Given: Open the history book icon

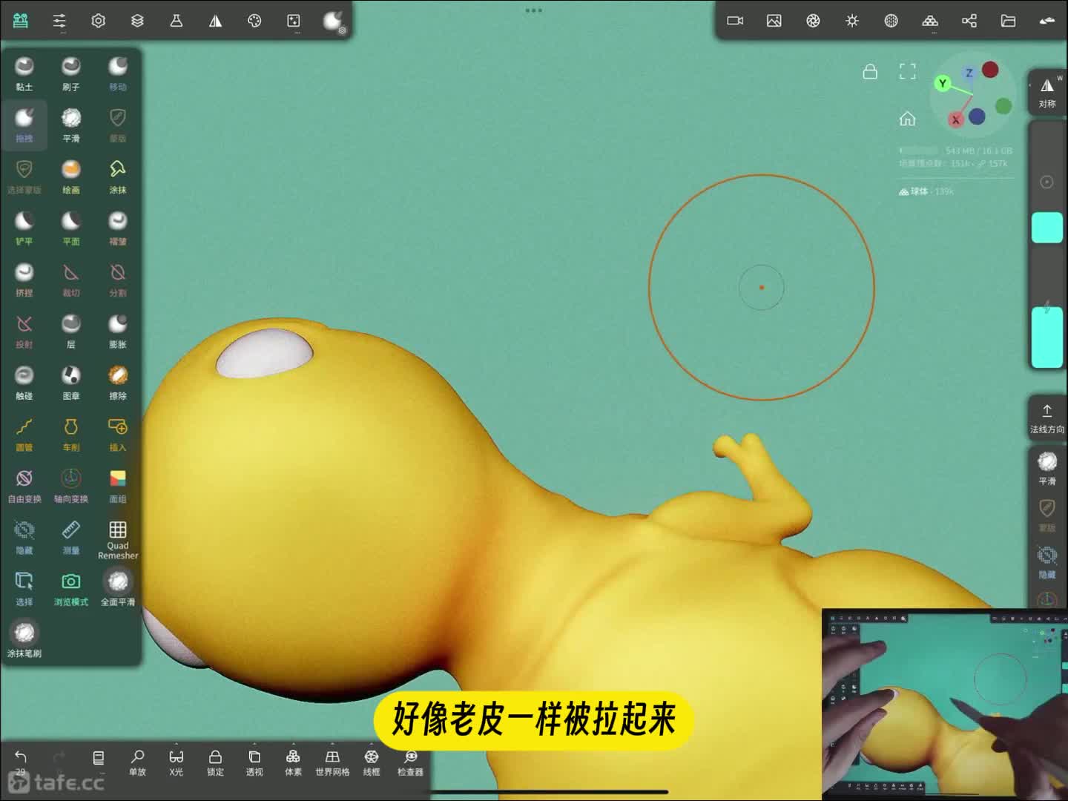Looking at the screenshot, I should pos(98,758).
